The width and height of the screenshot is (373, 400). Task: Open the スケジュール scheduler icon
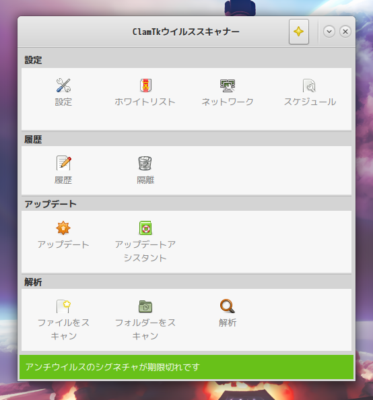(x=310, y=86)
